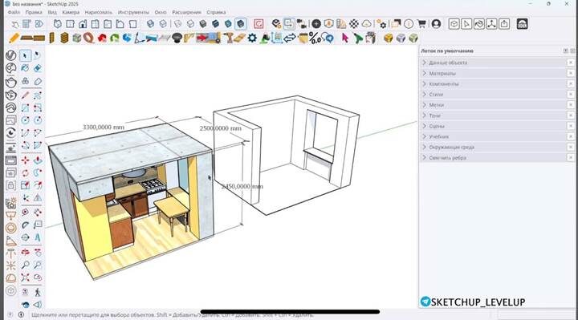Open the Файл menu
Screen dimensions: 578x320
pos(14,12)
